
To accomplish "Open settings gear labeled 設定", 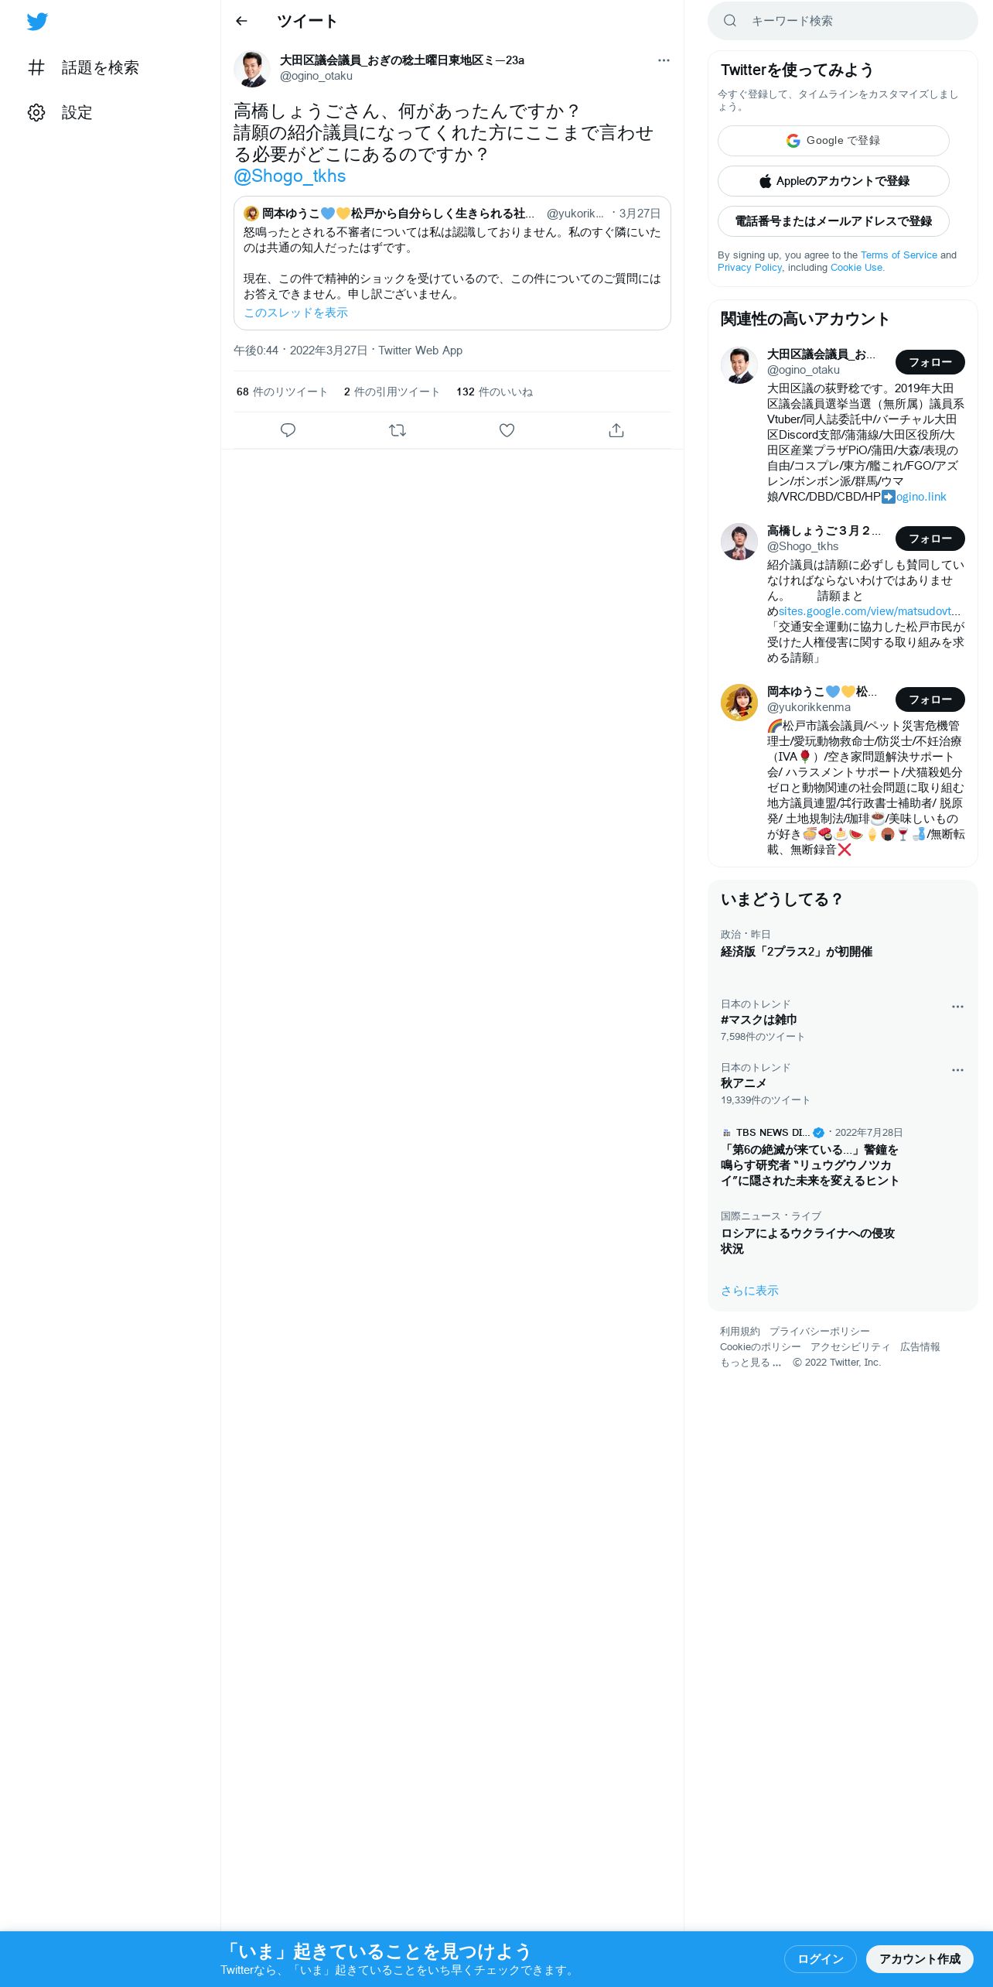I will click(x=60, y=113).
